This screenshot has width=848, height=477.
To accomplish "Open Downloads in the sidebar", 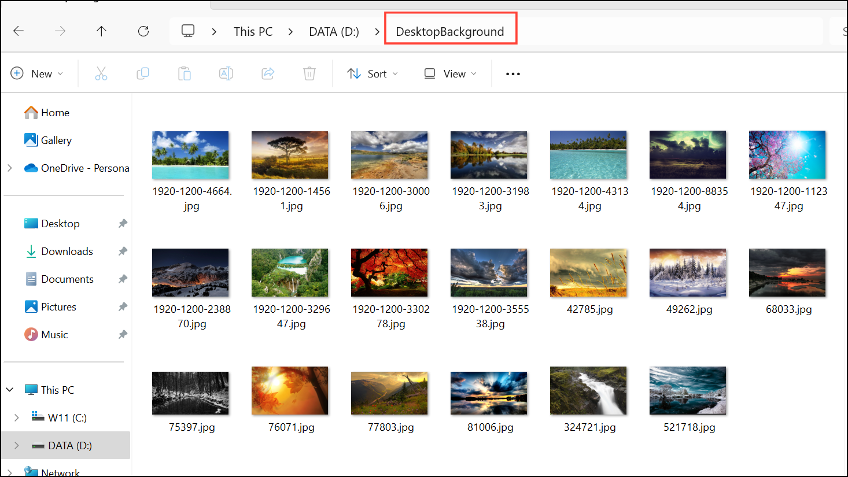I will 67,251.
